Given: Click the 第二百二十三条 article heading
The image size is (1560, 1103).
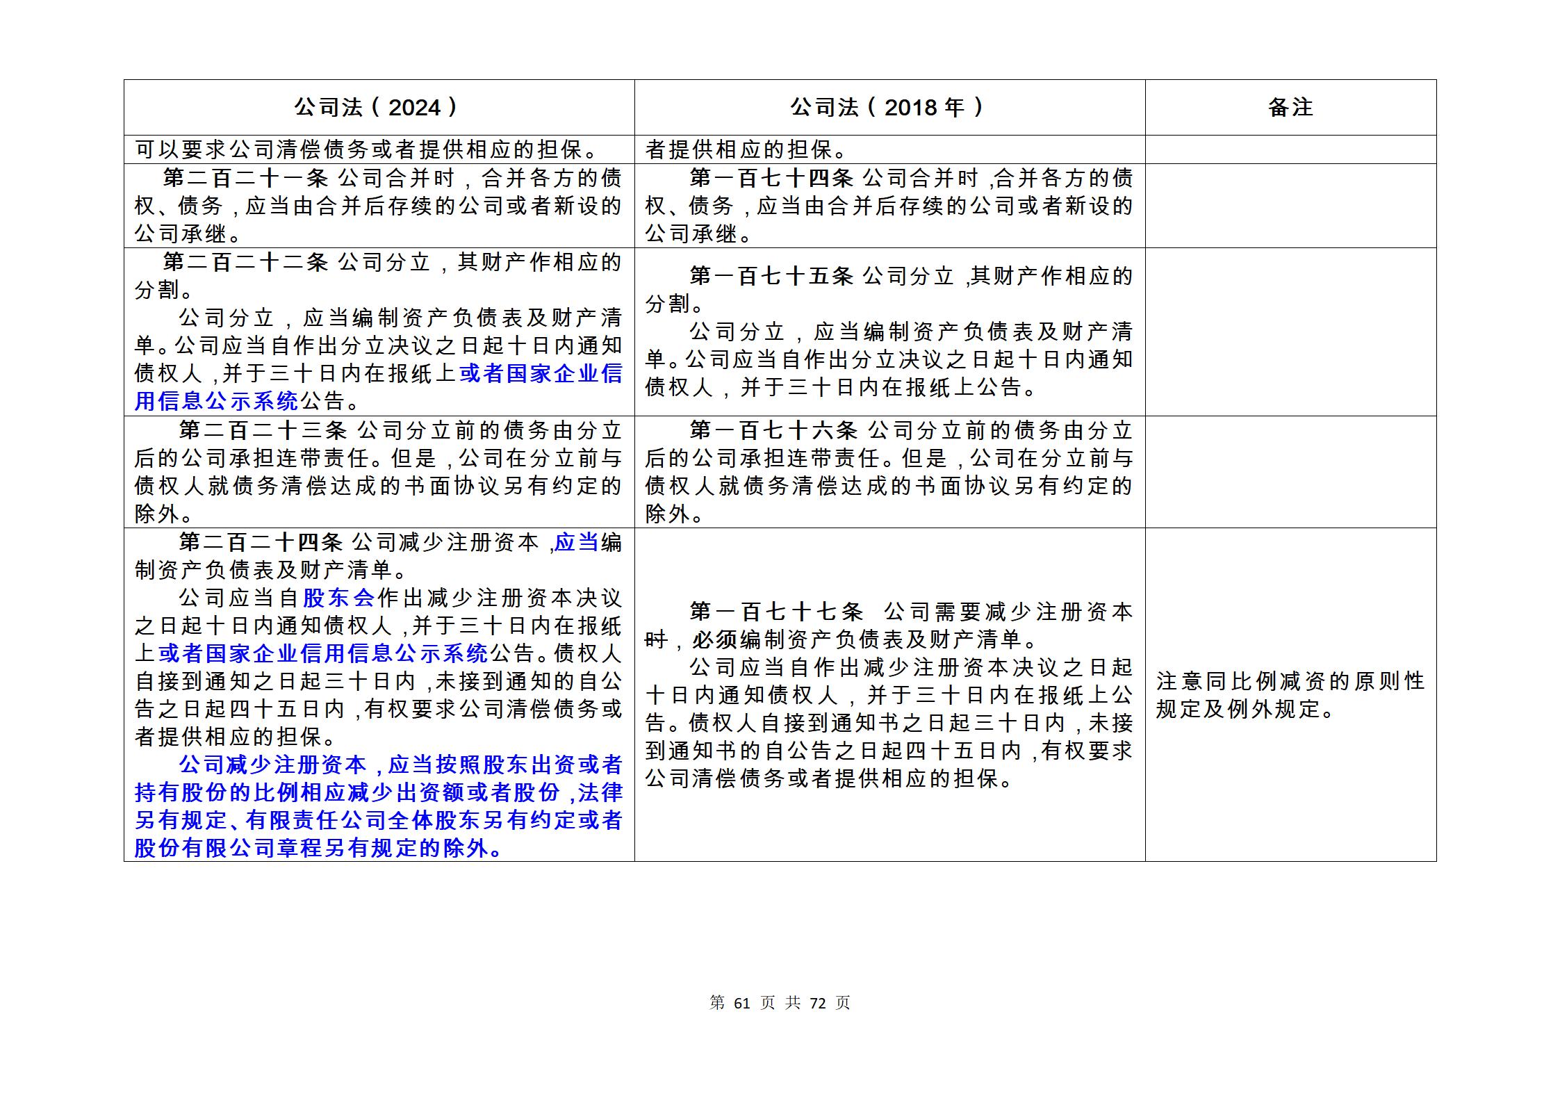Looking at the screenshot, I should [262, 430].
